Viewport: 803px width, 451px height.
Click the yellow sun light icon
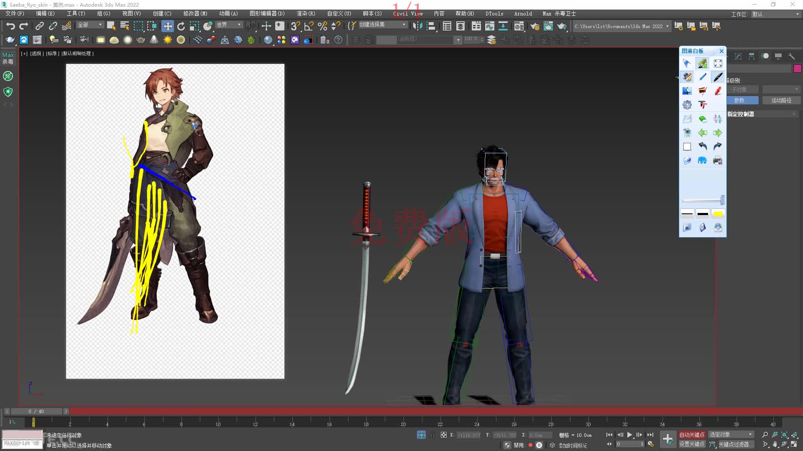(168, 40)
